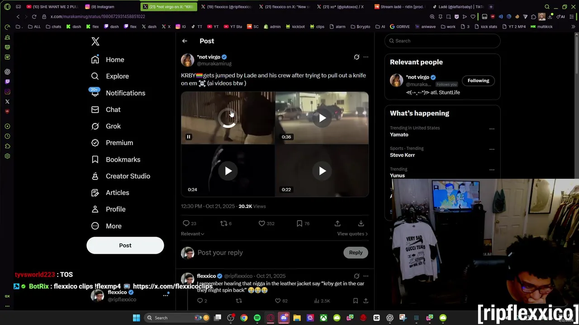Open Explore in sidebar

(110, 76)
